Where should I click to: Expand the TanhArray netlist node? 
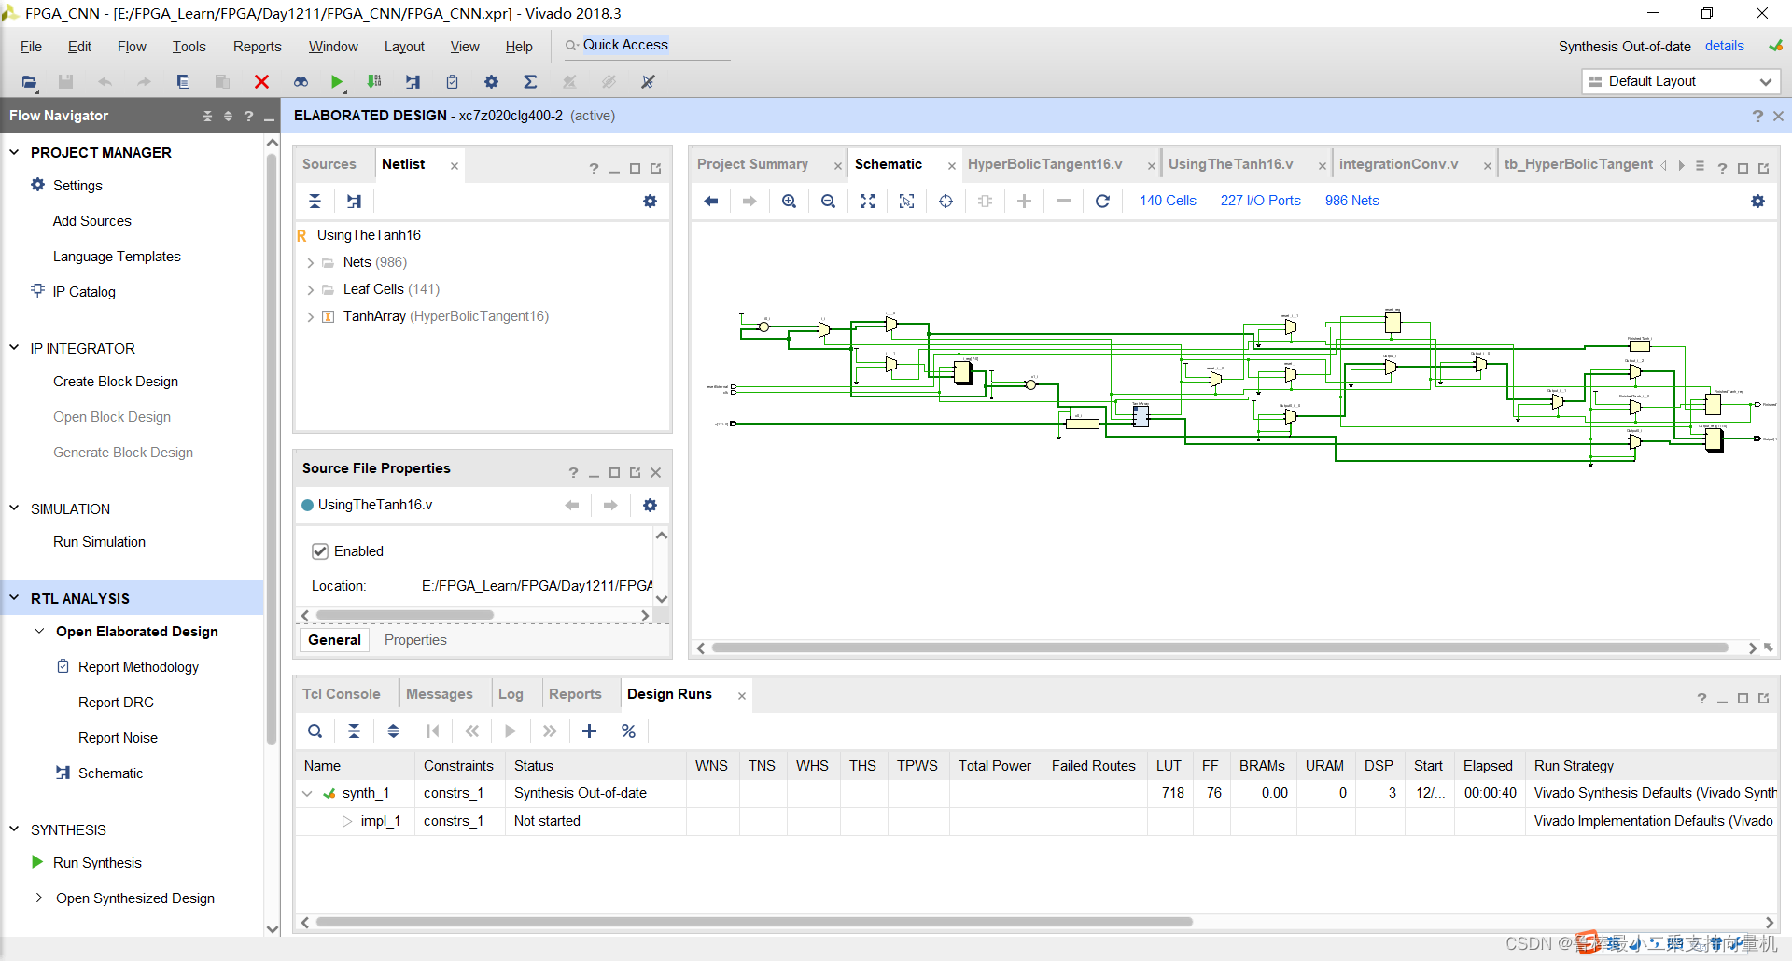(310, 317)
